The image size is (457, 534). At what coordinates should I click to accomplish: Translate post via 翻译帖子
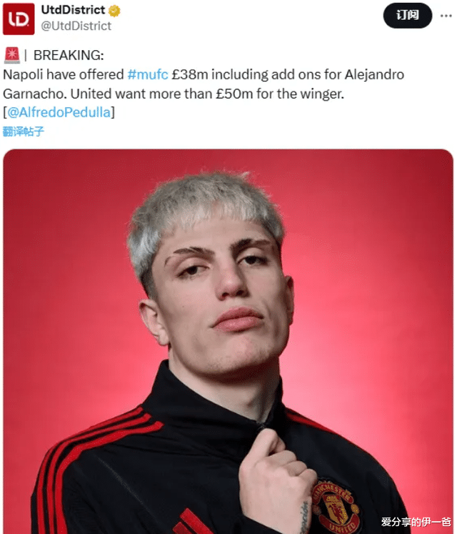(23, 132)
